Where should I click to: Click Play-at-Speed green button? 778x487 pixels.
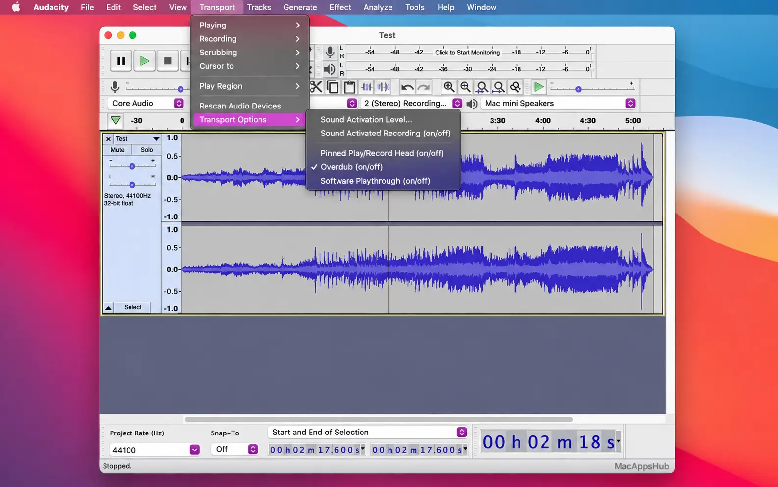pos(539,87)
